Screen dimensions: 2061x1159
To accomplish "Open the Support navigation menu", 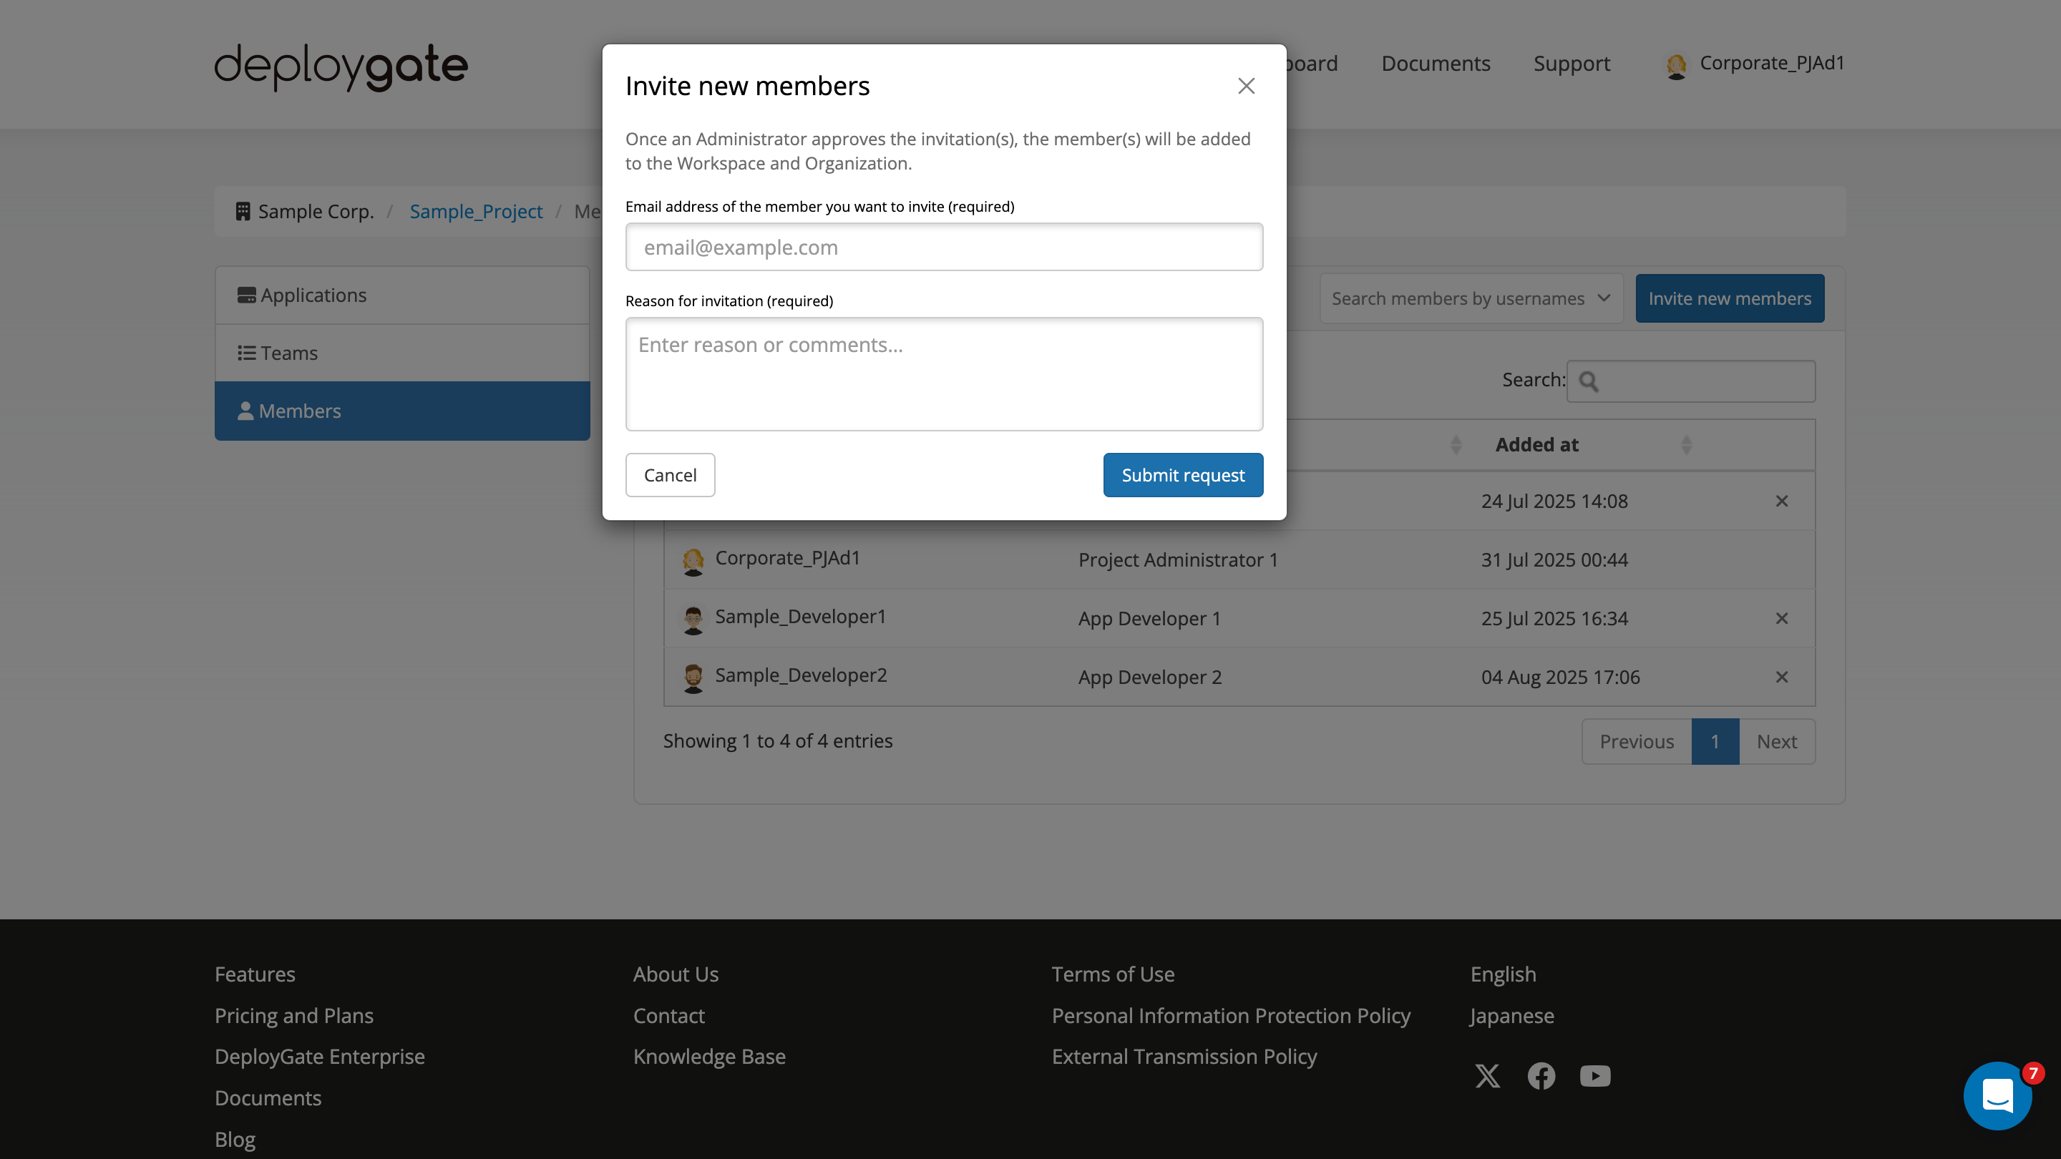I will [1572, 63].
